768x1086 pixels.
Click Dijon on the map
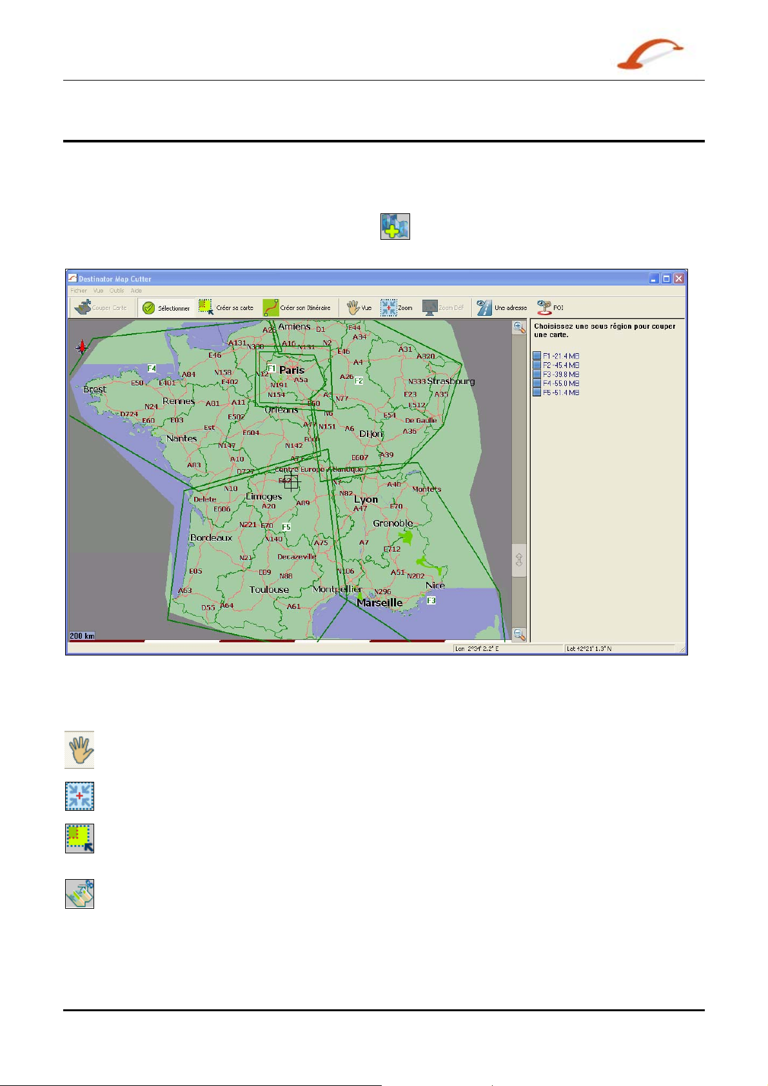pyautogui.click(x=371, y=434)
